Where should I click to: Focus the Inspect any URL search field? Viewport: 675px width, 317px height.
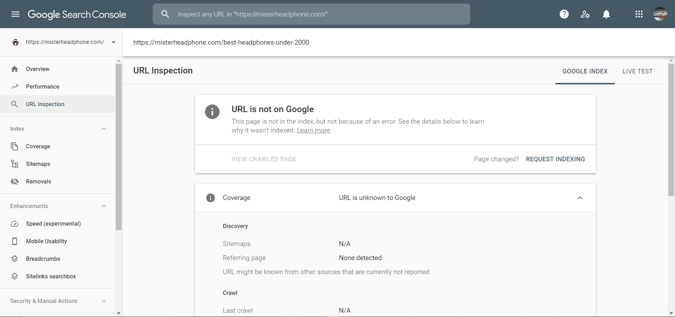pyautogui.click(x=311, y=14)
